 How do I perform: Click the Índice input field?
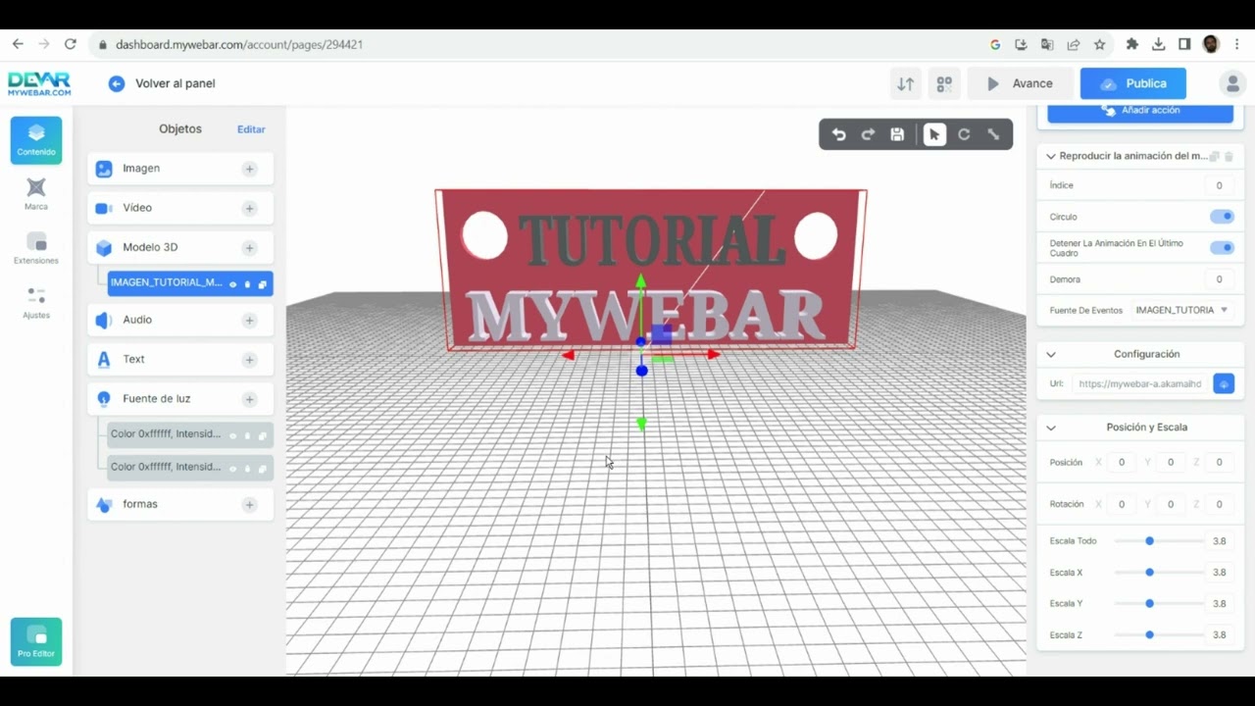coord(1219,185)
